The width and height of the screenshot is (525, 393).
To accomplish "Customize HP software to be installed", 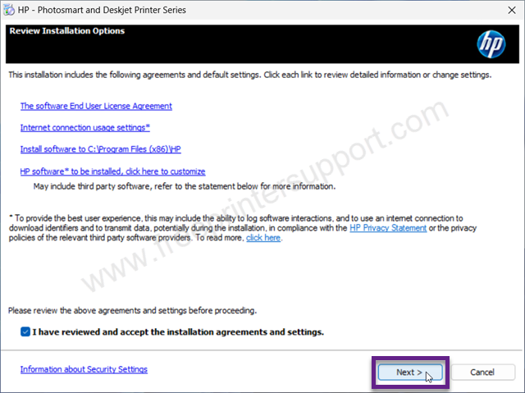I will click(112, 171).
